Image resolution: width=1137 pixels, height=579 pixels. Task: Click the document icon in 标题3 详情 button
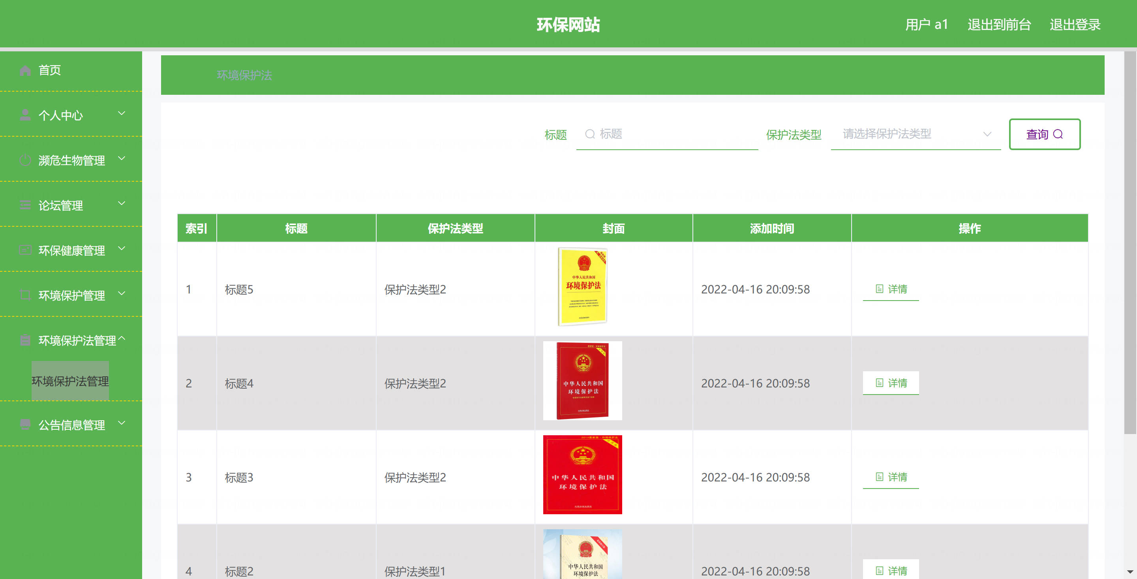(x=879, y=477)
